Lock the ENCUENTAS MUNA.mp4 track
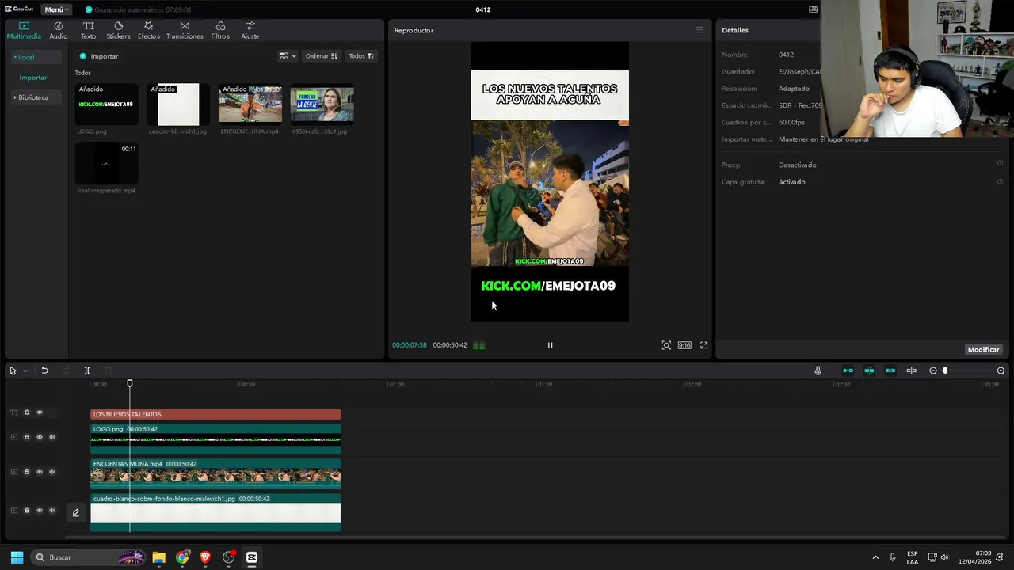1014x570 pixels. [x=26, y=472]
